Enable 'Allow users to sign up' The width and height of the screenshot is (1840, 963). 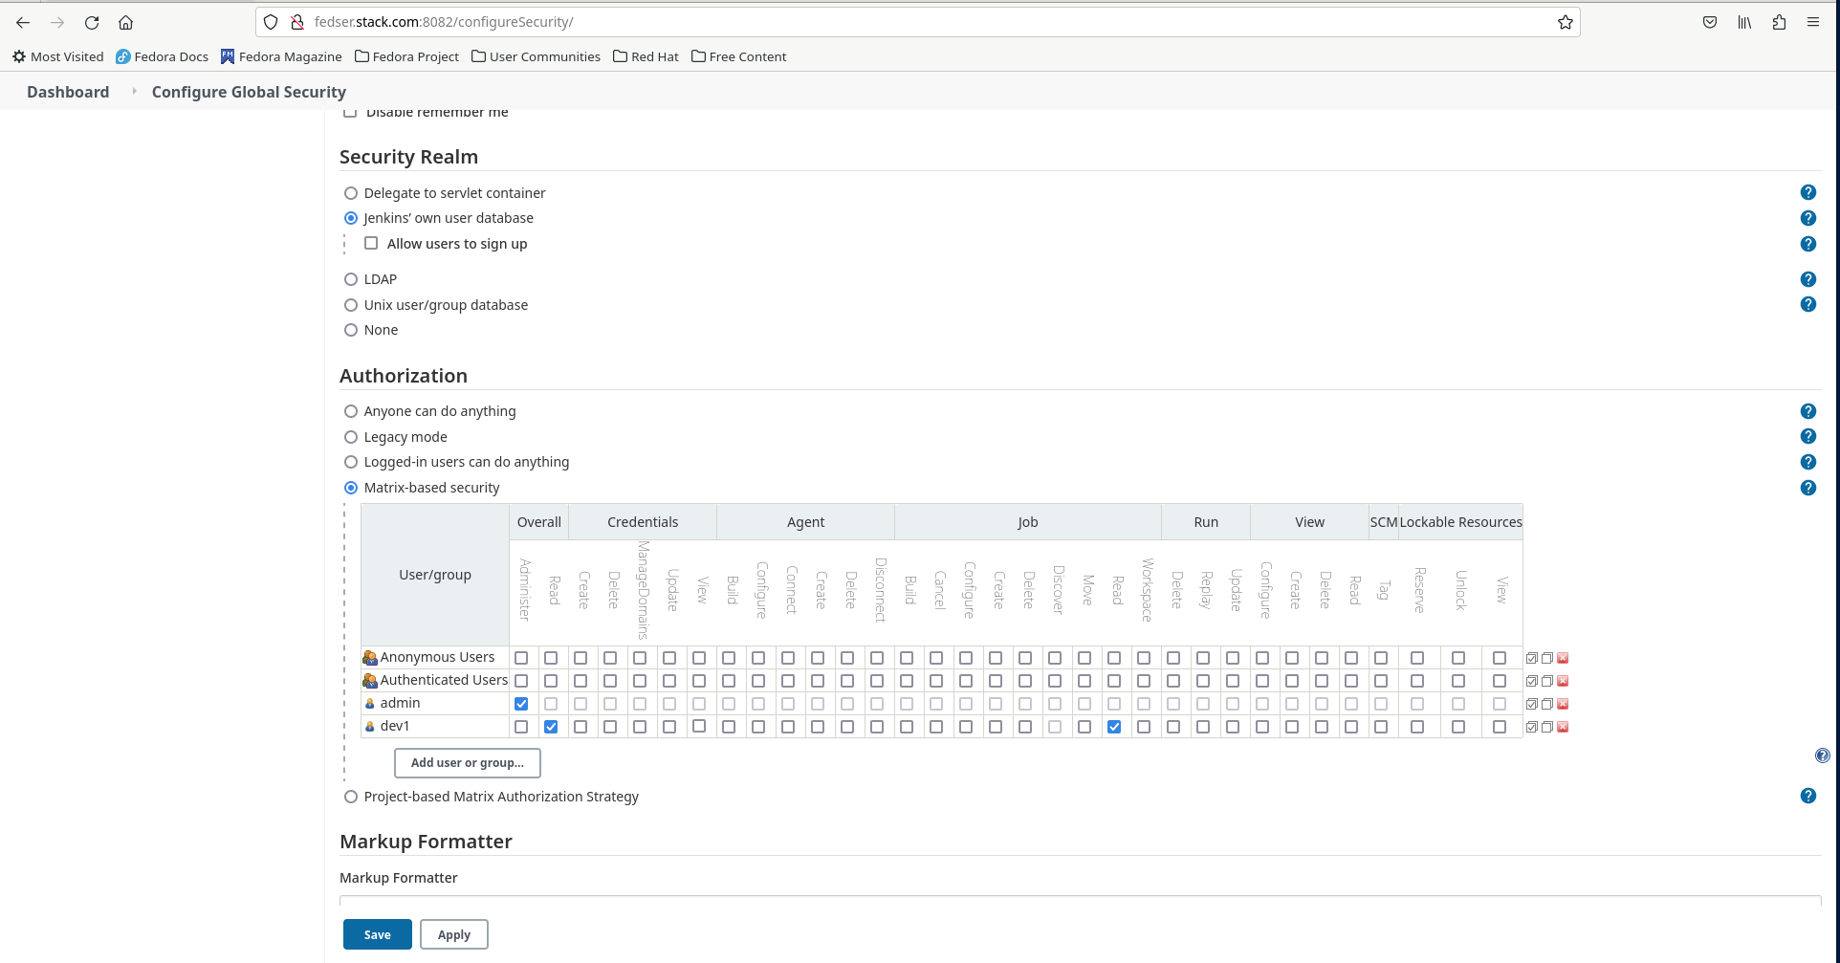[x=371, y=243]
